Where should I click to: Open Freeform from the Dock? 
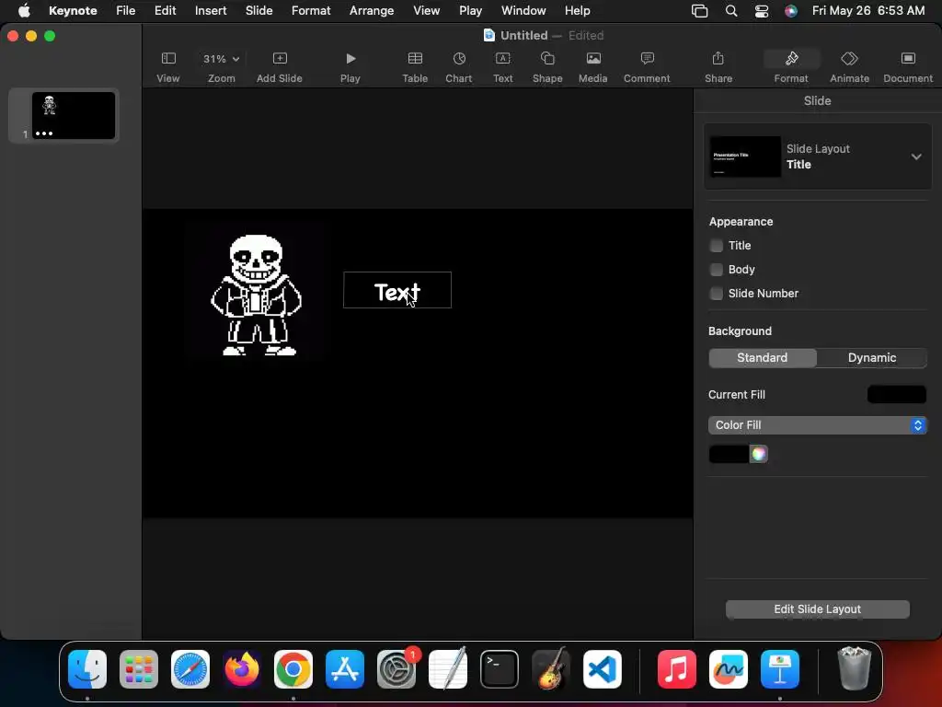click(729, 669)
